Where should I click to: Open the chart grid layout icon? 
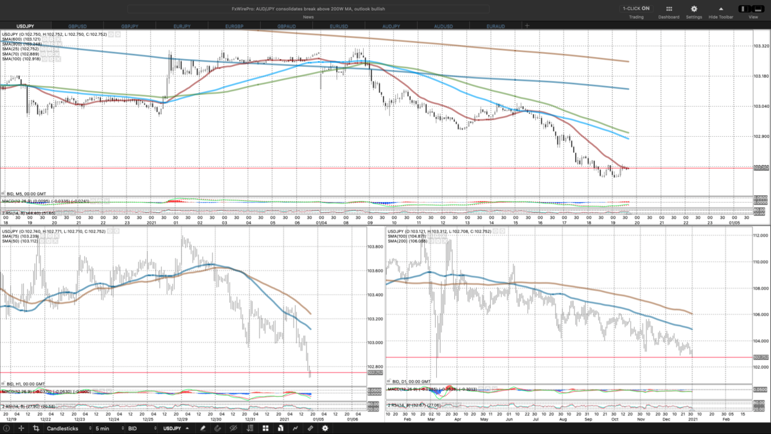265,428
